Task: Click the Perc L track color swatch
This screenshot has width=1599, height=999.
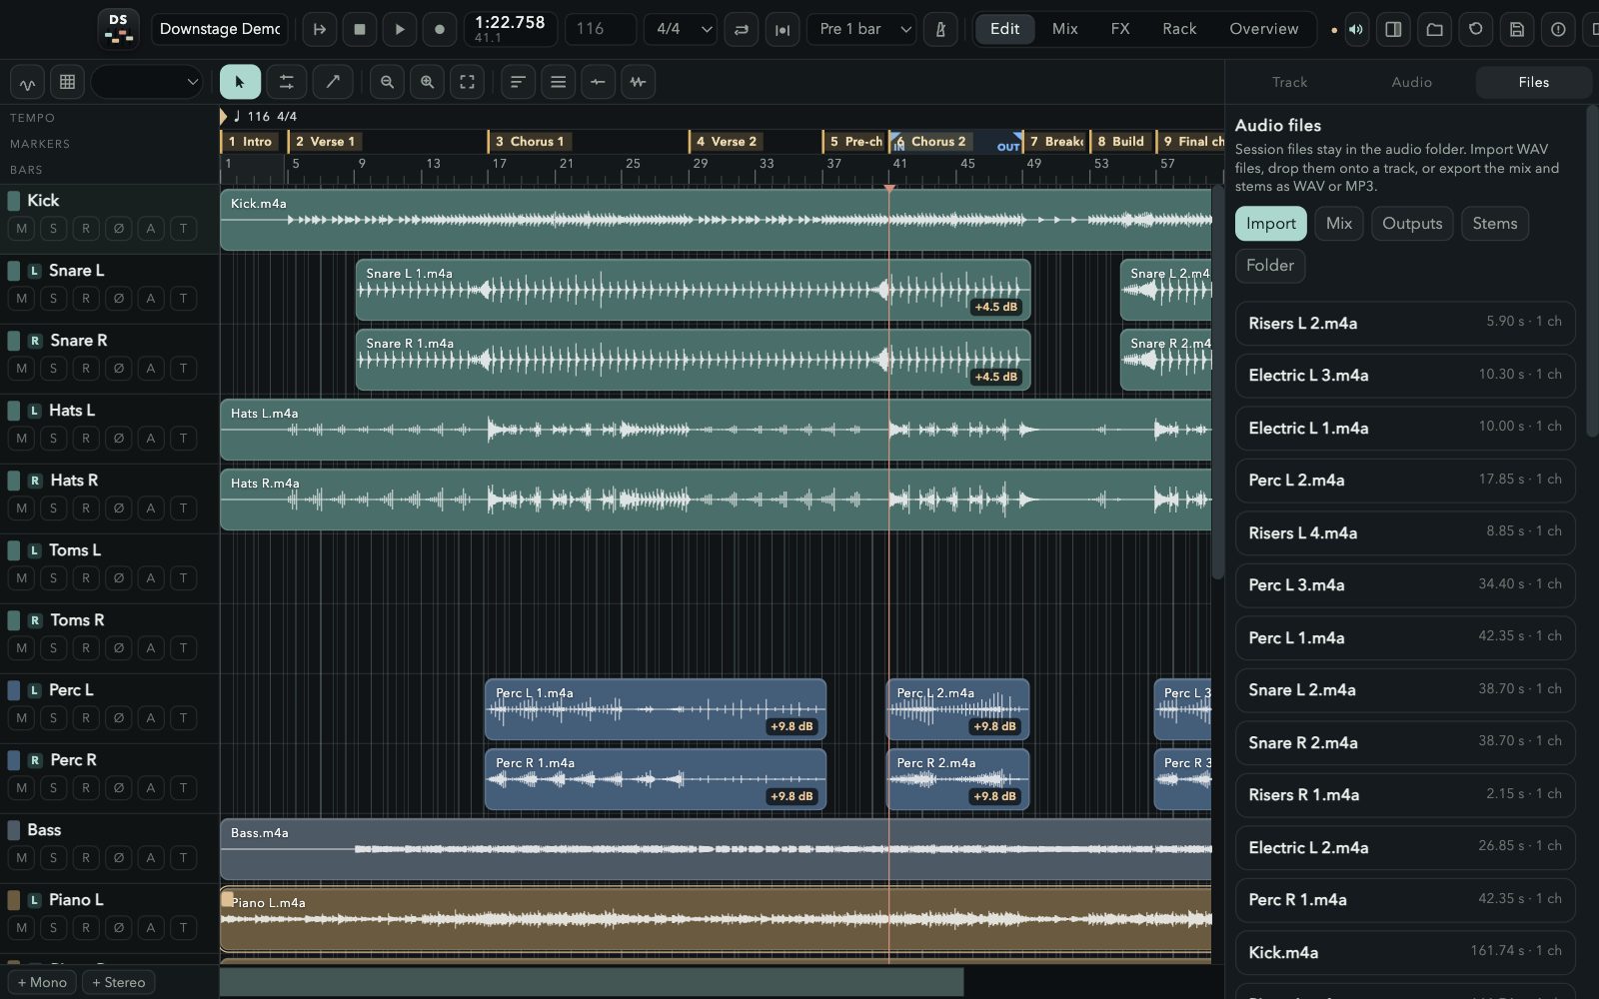Action: pyautogui.click(x=14, y=690)
